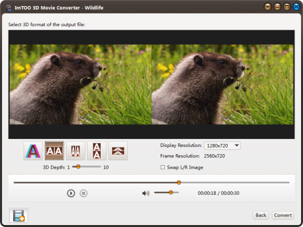Screen dimensions: 303x227
Task: Click the left-eye preview image
Action: click(x=81, y=84)
